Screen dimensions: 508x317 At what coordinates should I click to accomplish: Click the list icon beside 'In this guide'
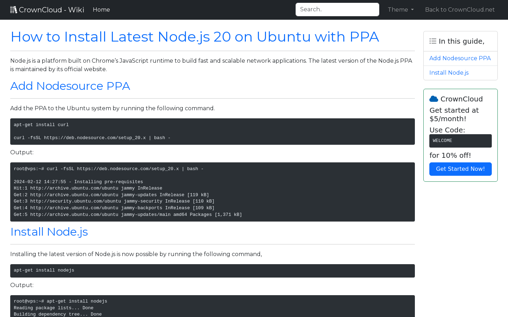click(433, 41)
